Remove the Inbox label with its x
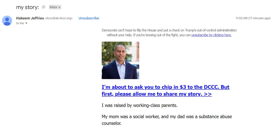Screen dimensions: 274x129 coord(59,7)
